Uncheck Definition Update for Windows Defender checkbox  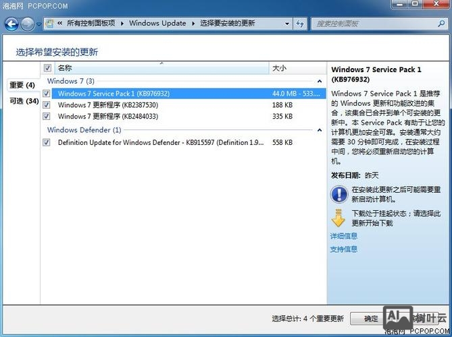[x=47, y=142]
